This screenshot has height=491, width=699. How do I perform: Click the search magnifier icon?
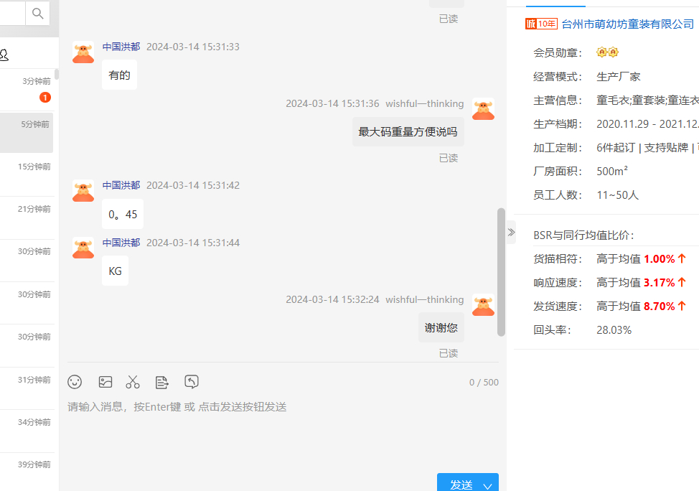38,14
